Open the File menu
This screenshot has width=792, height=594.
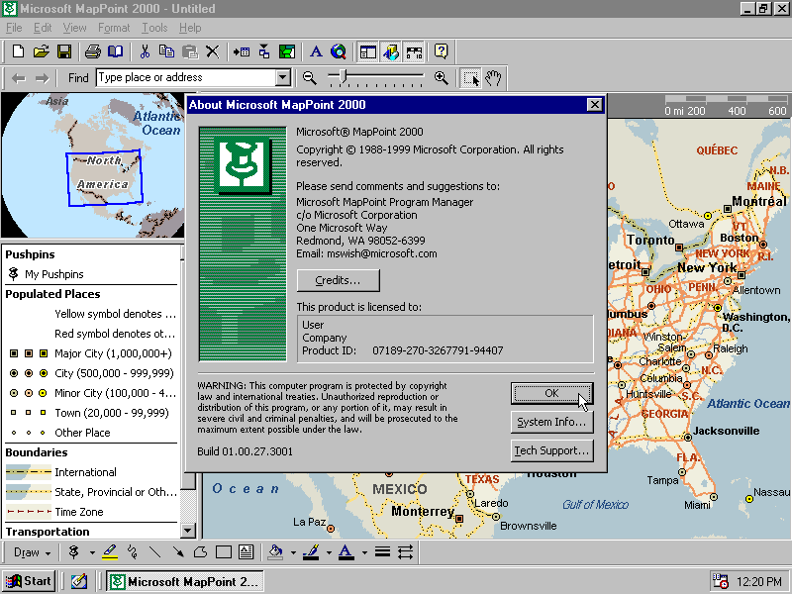coord(14,28)
